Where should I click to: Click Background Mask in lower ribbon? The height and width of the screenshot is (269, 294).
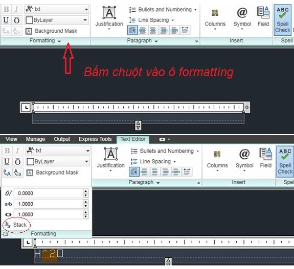pyautogui.click(x=53, y=173)
